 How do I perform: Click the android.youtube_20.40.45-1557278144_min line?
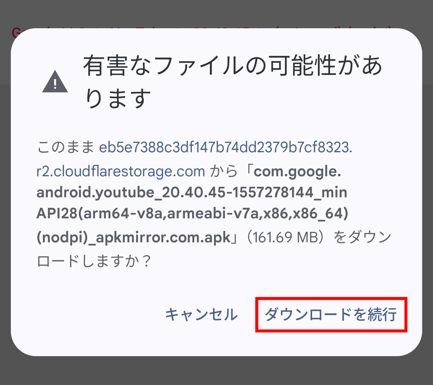pos(192,192)
